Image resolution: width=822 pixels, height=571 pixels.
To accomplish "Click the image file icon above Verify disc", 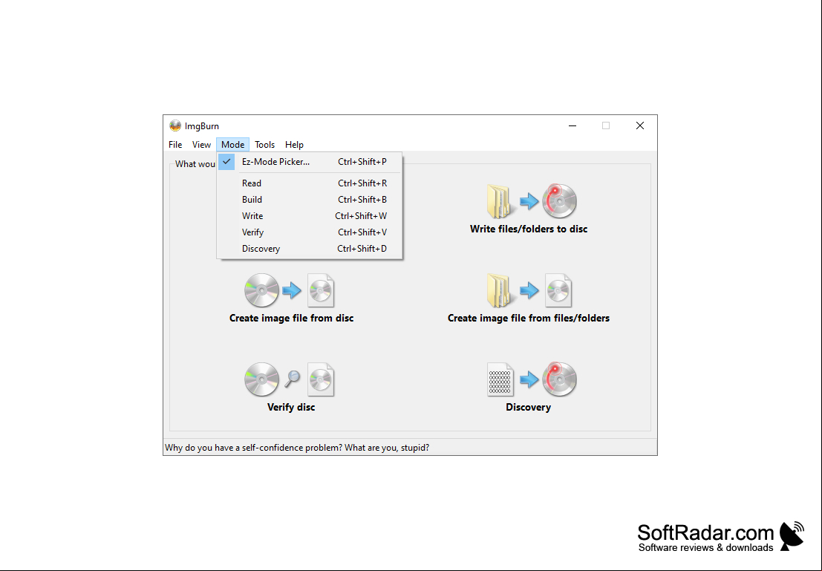I will [320, 379].
